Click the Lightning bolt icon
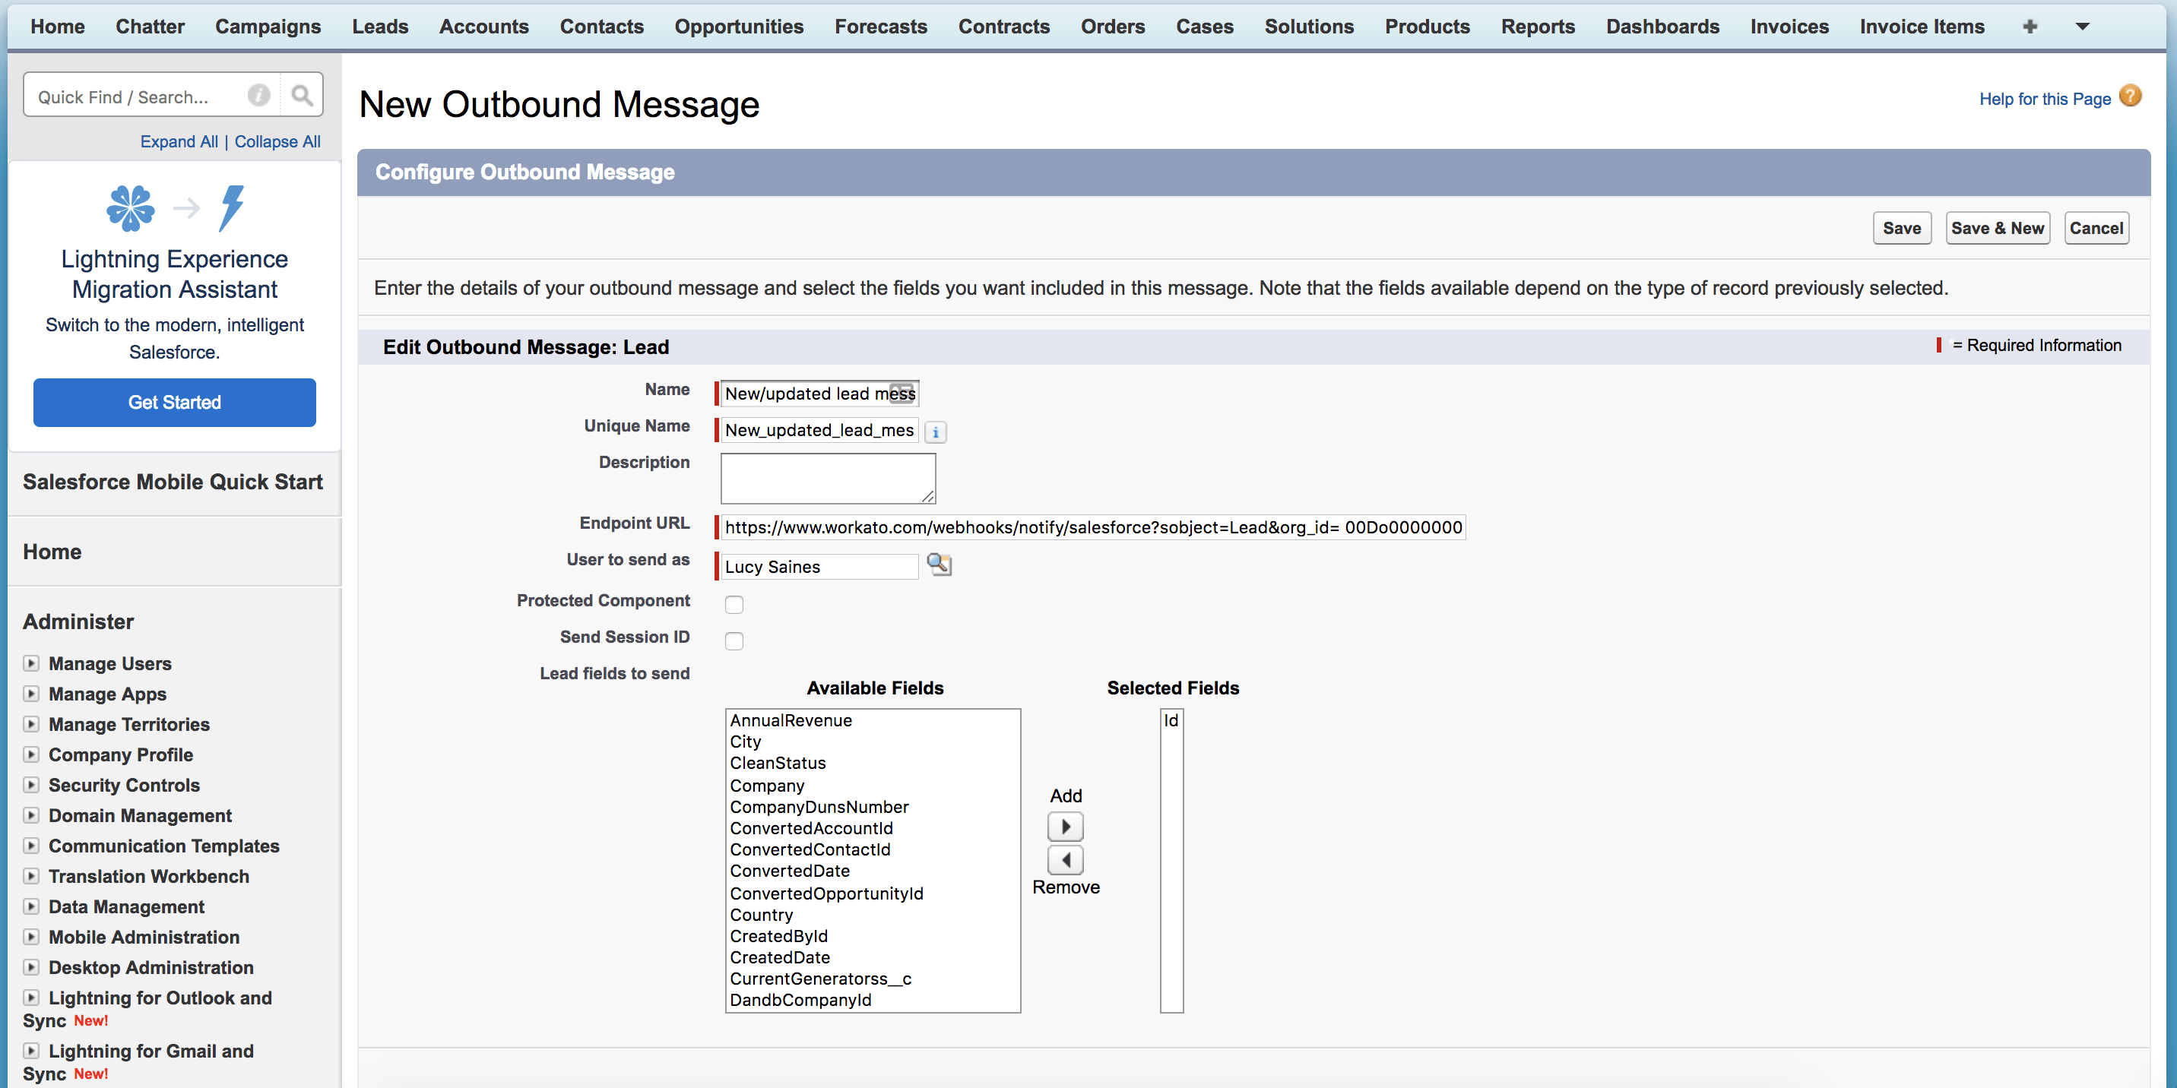 pyautogui.click(x=232, y=208)
